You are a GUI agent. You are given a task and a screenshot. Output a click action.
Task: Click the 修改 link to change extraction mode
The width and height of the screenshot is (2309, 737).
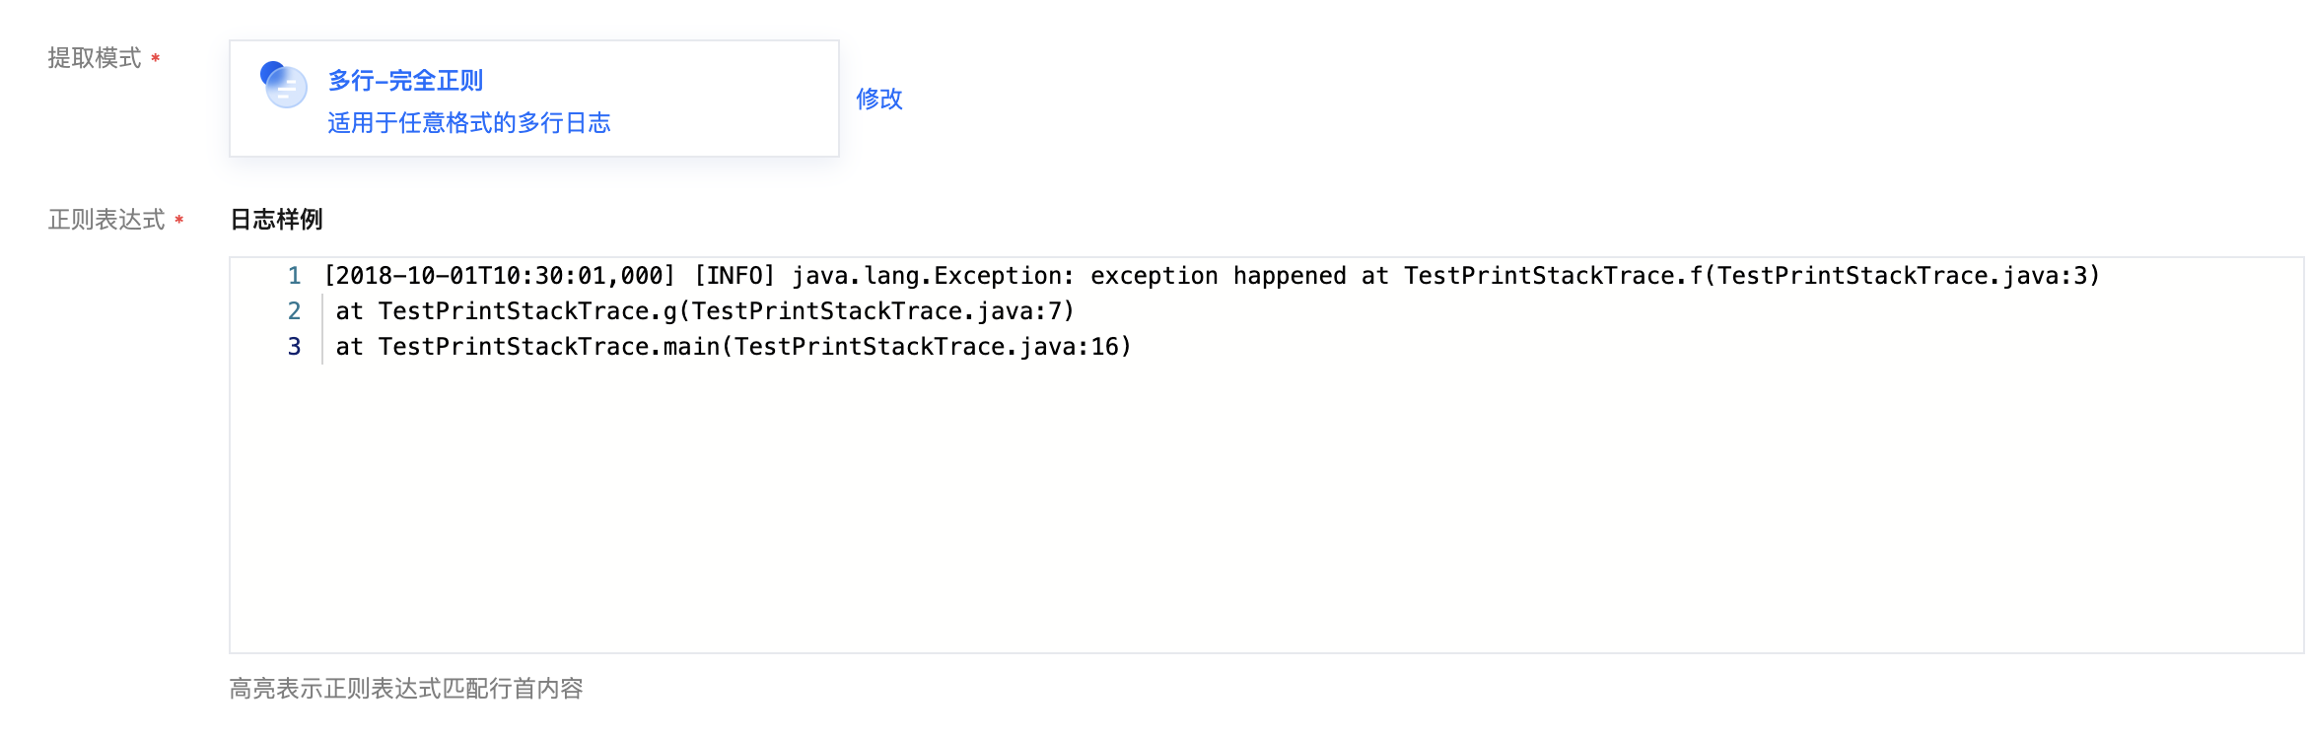tap(878, 99)
